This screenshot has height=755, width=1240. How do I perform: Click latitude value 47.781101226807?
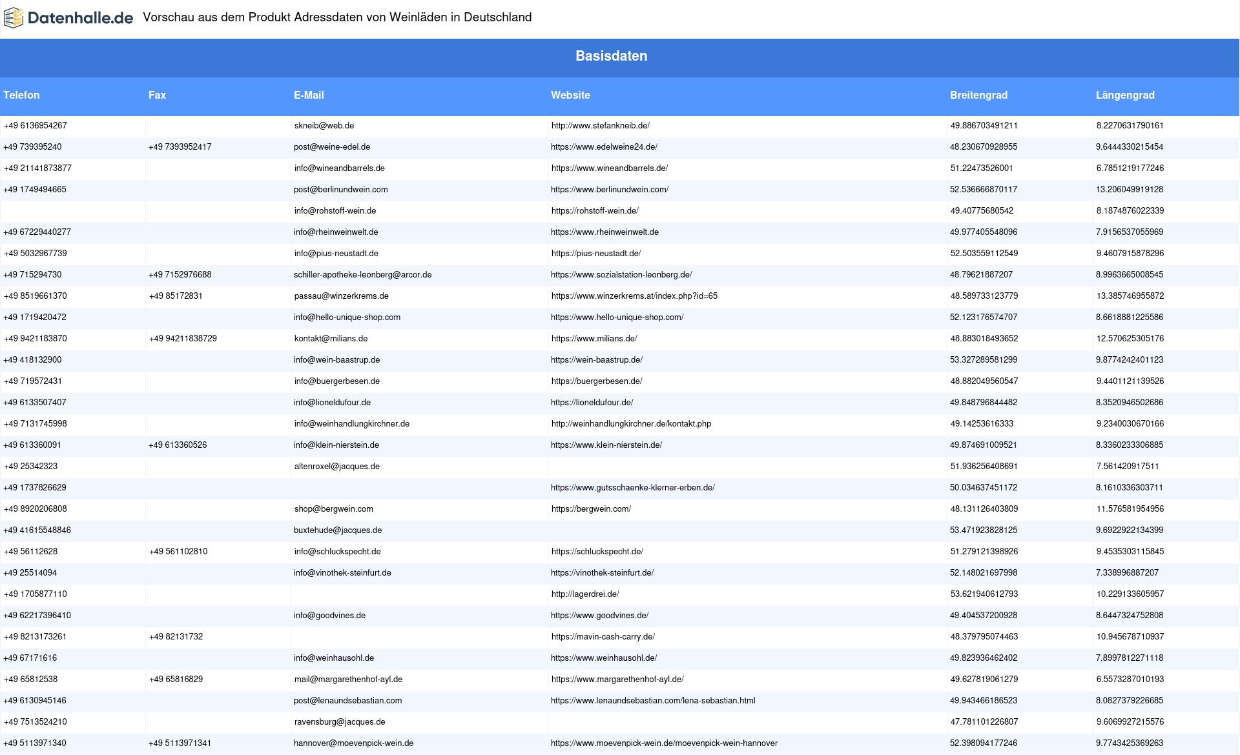click(984, 722)
